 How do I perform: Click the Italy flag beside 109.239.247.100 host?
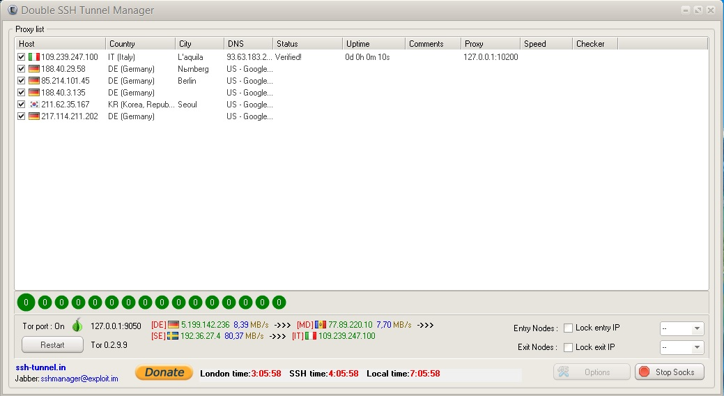pyautogui.click(x=33, y=57)
